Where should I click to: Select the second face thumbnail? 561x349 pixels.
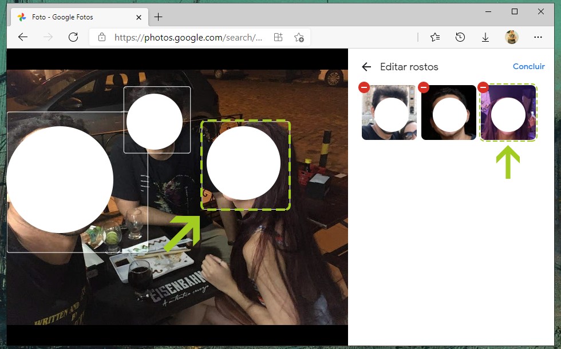(x=449, y=113)
